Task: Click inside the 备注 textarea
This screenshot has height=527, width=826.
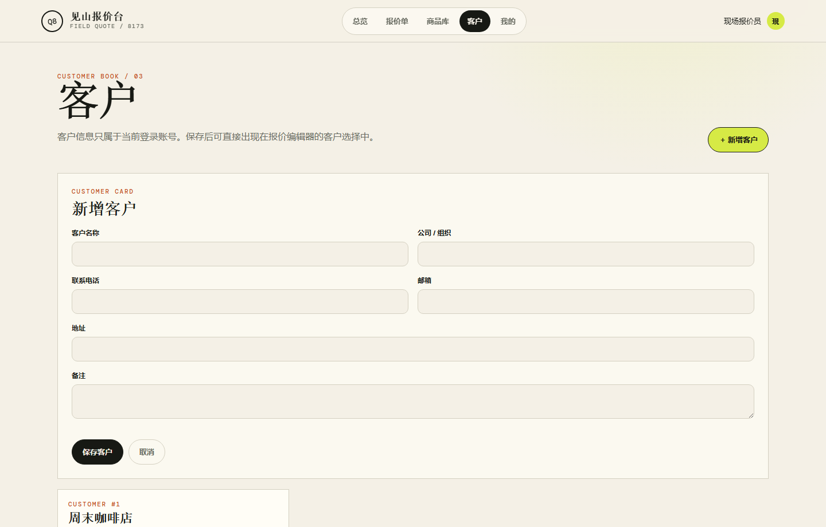Action: (x=413, y=402)
